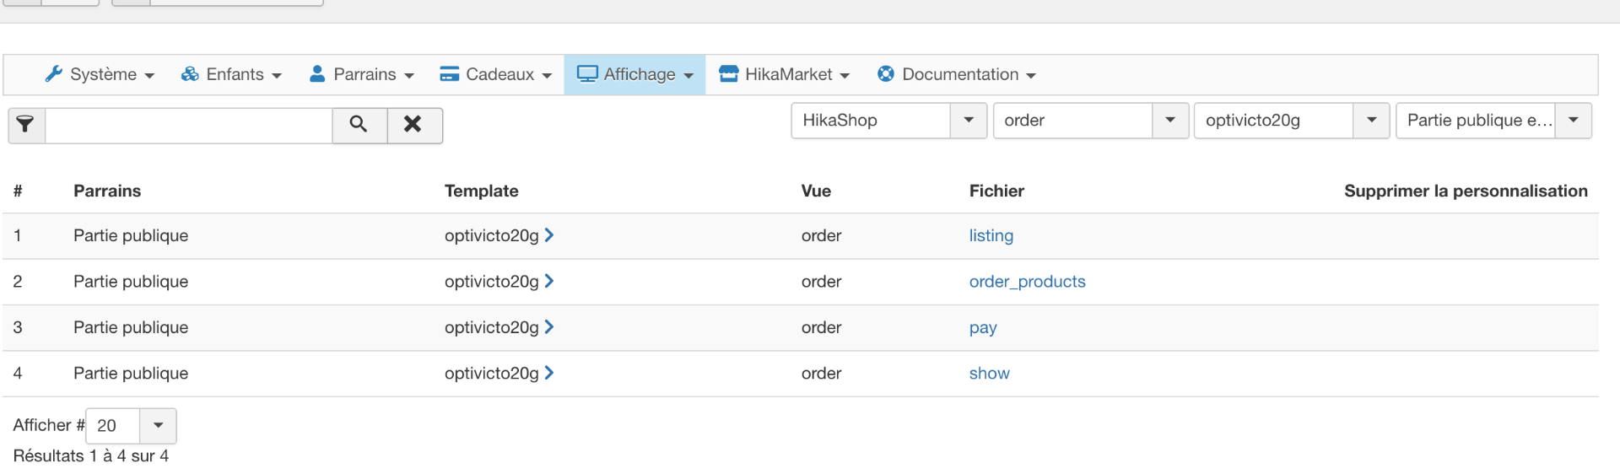Open the Documentation menu
1620x474 pixels.
[957, 75]
